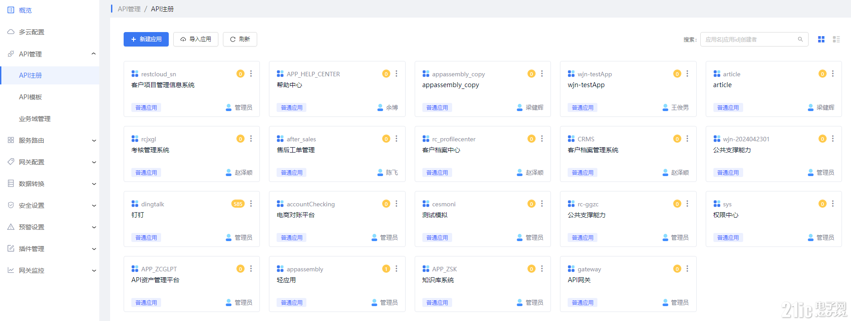
Task: Open three-dot menu on article card
Action: 832,74
